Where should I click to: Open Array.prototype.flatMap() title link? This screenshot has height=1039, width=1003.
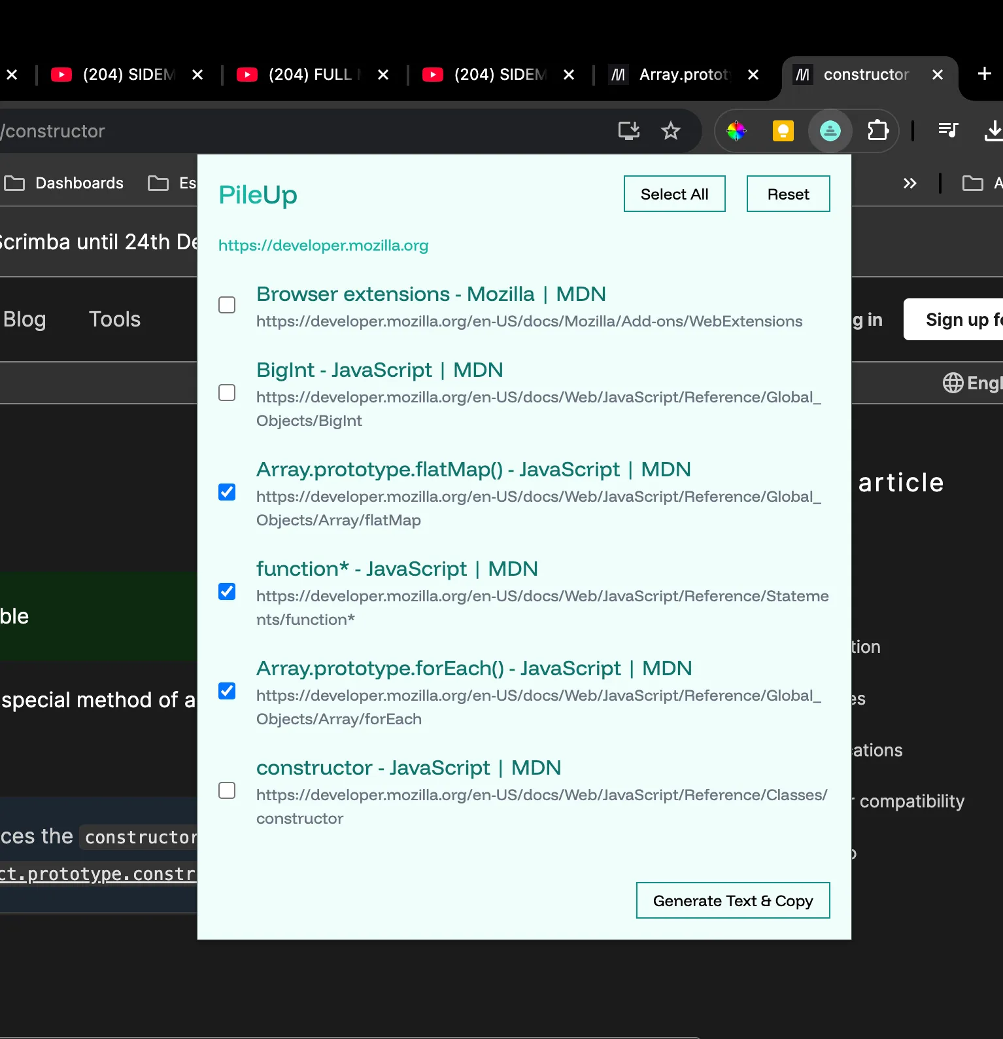click(x=473, y=470)
